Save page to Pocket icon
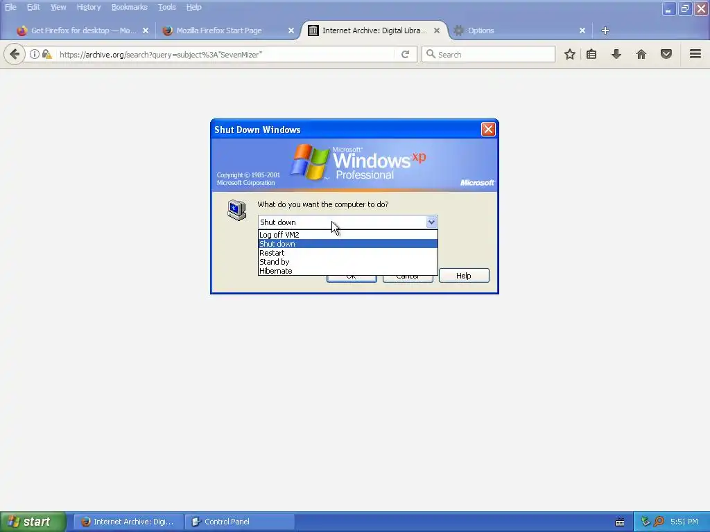Viewport: 710px width, 532px height. tap(666, 54)
